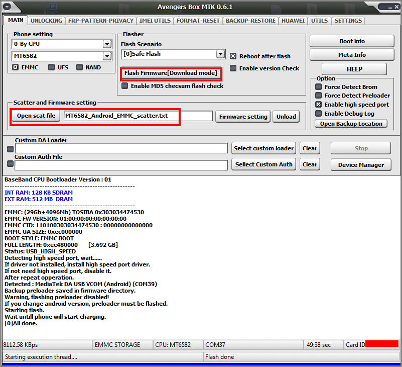Toggle Force Detect Preloader option
Screen dimensions: 402x367
click(318, 96)
